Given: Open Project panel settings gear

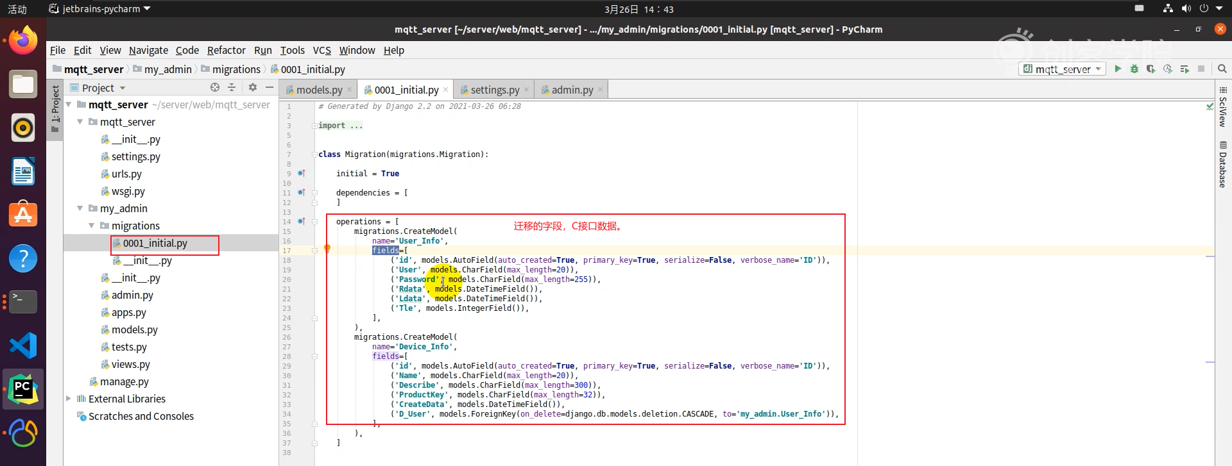Looking at the screenshot, I should pyautogui.click(x=253, y=87).
